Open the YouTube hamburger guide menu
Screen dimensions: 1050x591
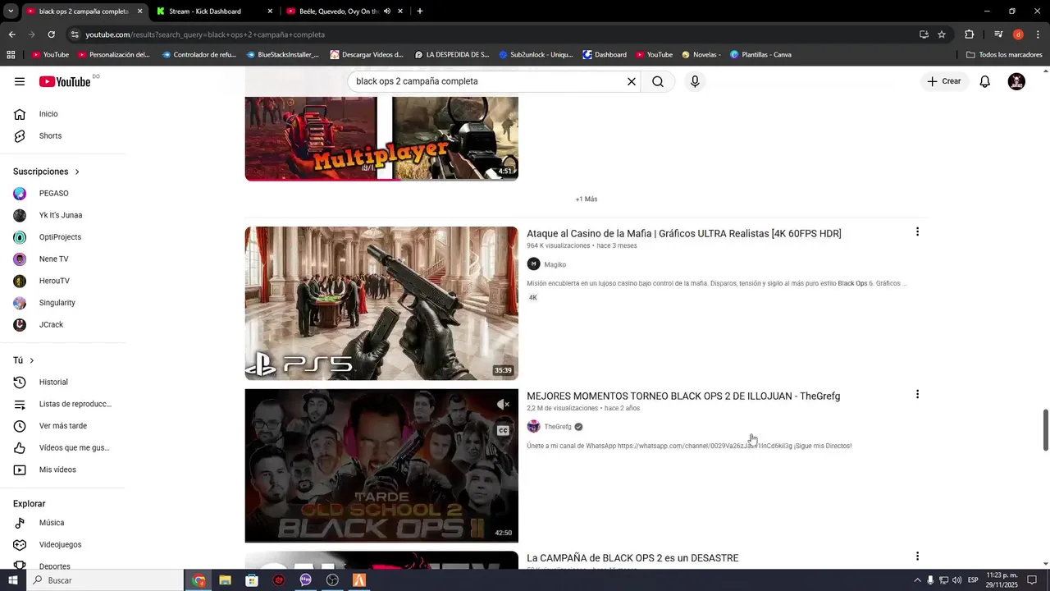click(20, 81)
